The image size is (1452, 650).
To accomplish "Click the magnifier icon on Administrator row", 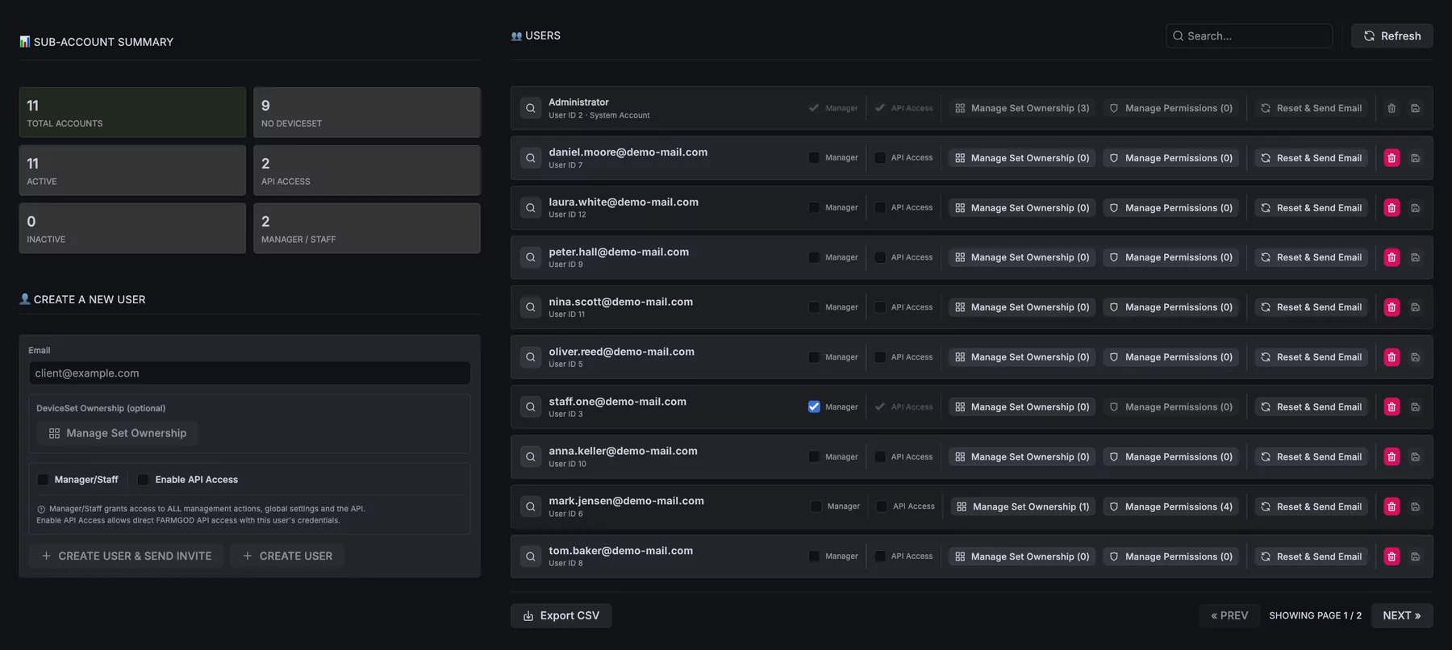I will click(530, 108).
